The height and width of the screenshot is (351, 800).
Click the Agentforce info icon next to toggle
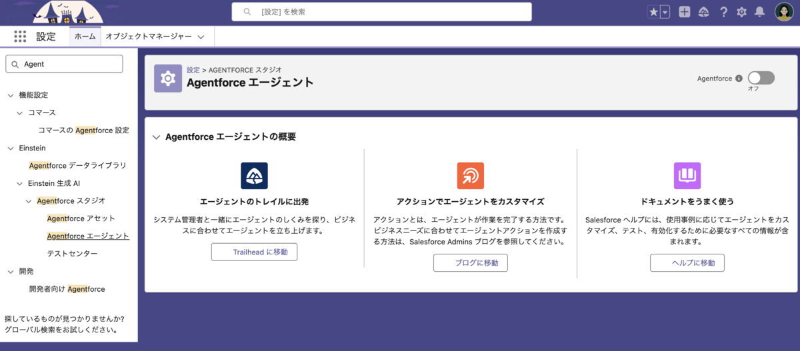(739, 79)
